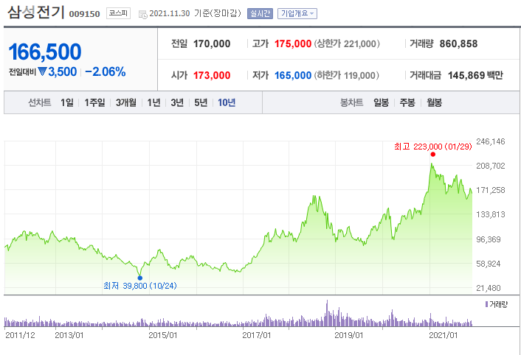Click the stock code 009150
Image resolution: width=521 pixels, height=355 pixels.
84,14
